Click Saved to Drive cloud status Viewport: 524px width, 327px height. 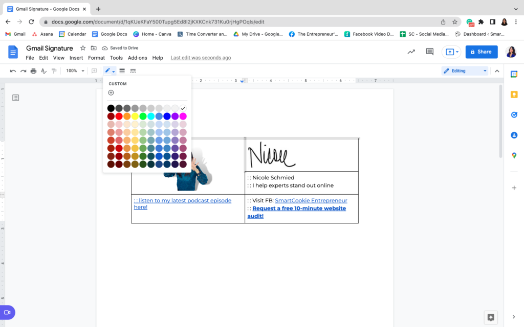coord(120,48)
